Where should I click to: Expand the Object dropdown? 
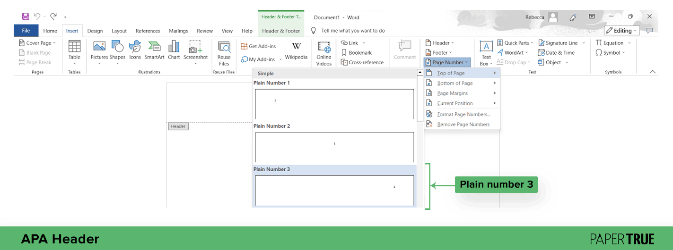[567, 62]
